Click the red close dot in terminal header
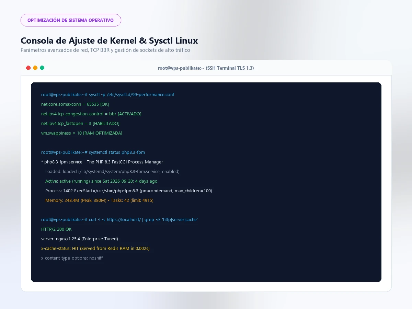This screenshot has width=412, height=309. (x=28, y=68)
